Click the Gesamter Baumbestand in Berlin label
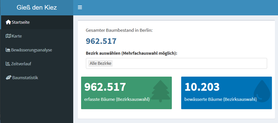278x123 pixels. point(119,30)
